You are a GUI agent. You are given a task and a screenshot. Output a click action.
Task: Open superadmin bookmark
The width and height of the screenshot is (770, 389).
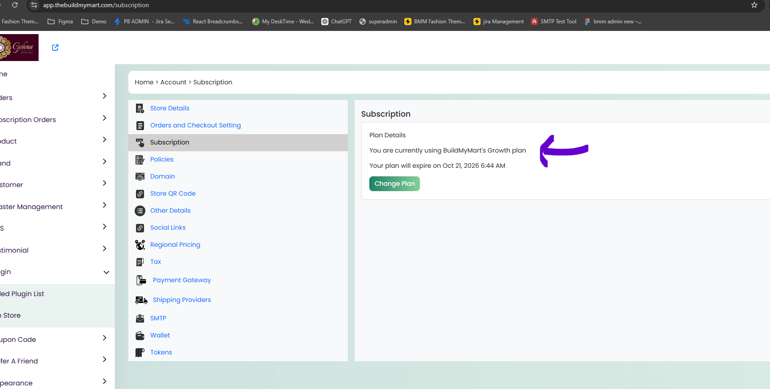(378, 22)
